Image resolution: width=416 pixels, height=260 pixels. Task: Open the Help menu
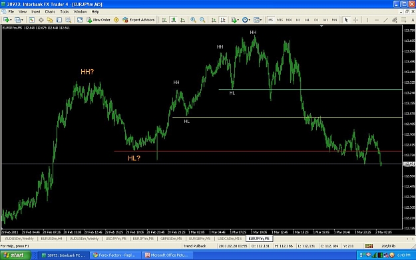(95, 12)
